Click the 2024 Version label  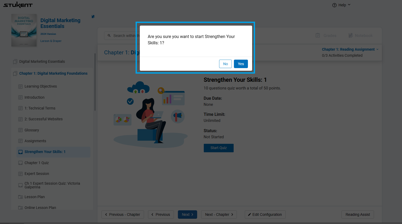48,34
